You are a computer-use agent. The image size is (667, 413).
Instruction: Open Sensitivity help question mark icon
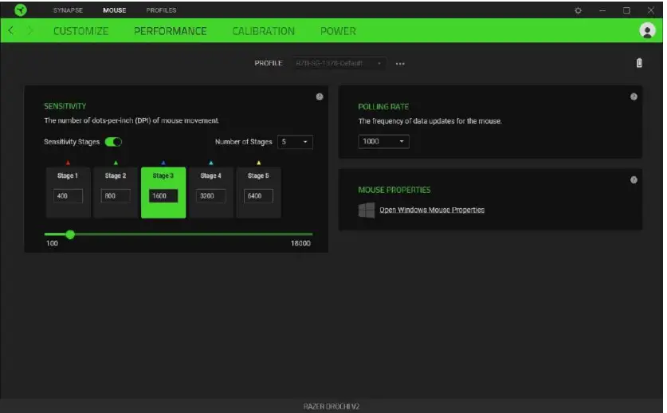click(320, 96)
